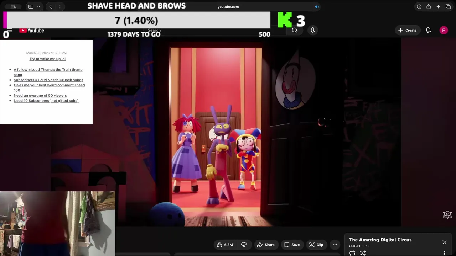Click The Amazing Digital Circus playlist title
Image resolution: width=456 pixels, height=256 pixels.
tap(380, 240)
